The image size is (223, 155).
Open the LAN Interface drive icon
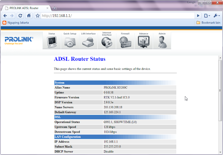coord(88,42)
